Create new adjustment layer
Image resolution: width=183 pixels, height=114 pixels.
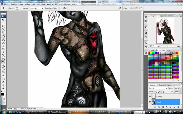(167, 107)
